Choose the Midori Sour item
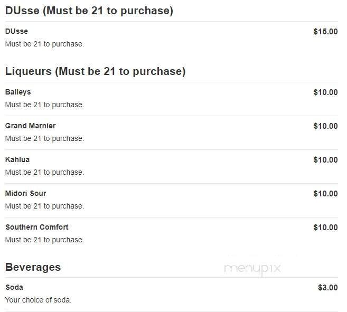This screenshot has height=312, width=347. click(25, 193)
